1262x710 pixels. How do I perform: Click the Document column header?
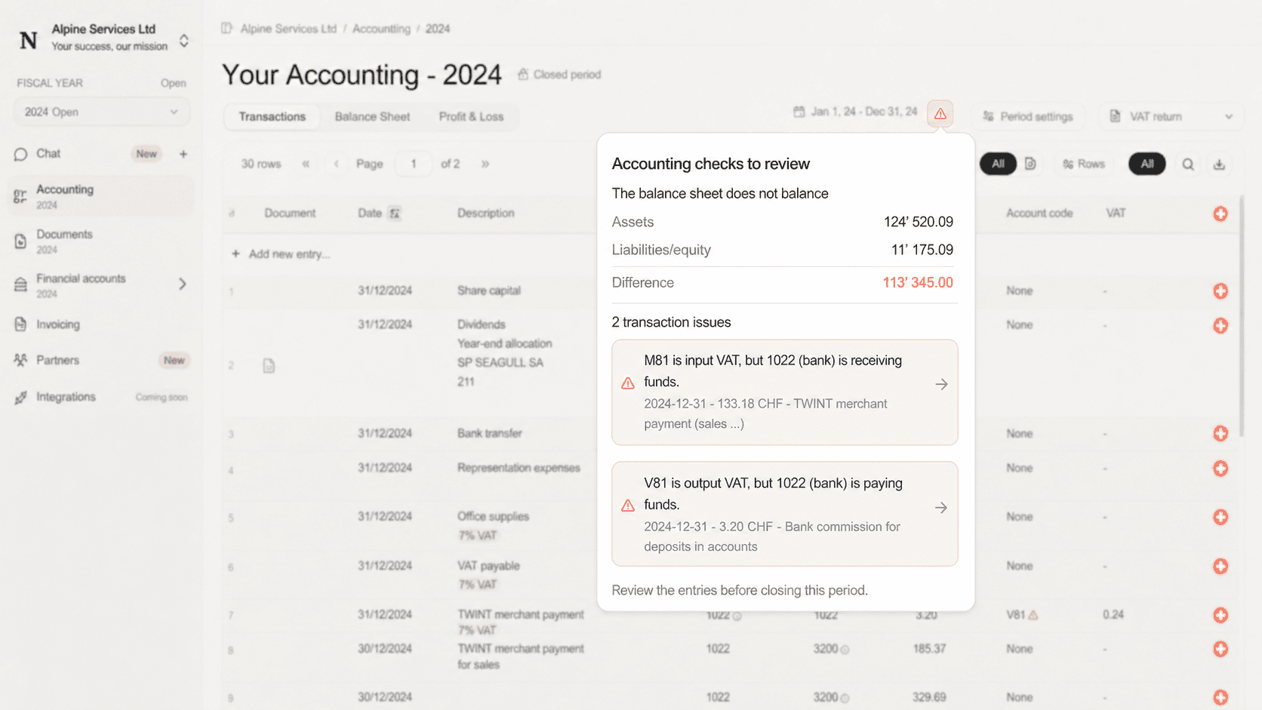tap(290, 214)
